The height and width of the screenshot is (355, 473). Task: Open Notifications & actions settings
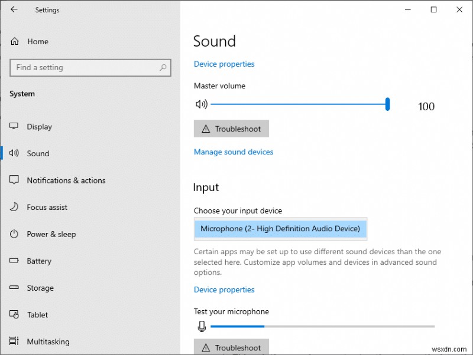click(14, 180)
